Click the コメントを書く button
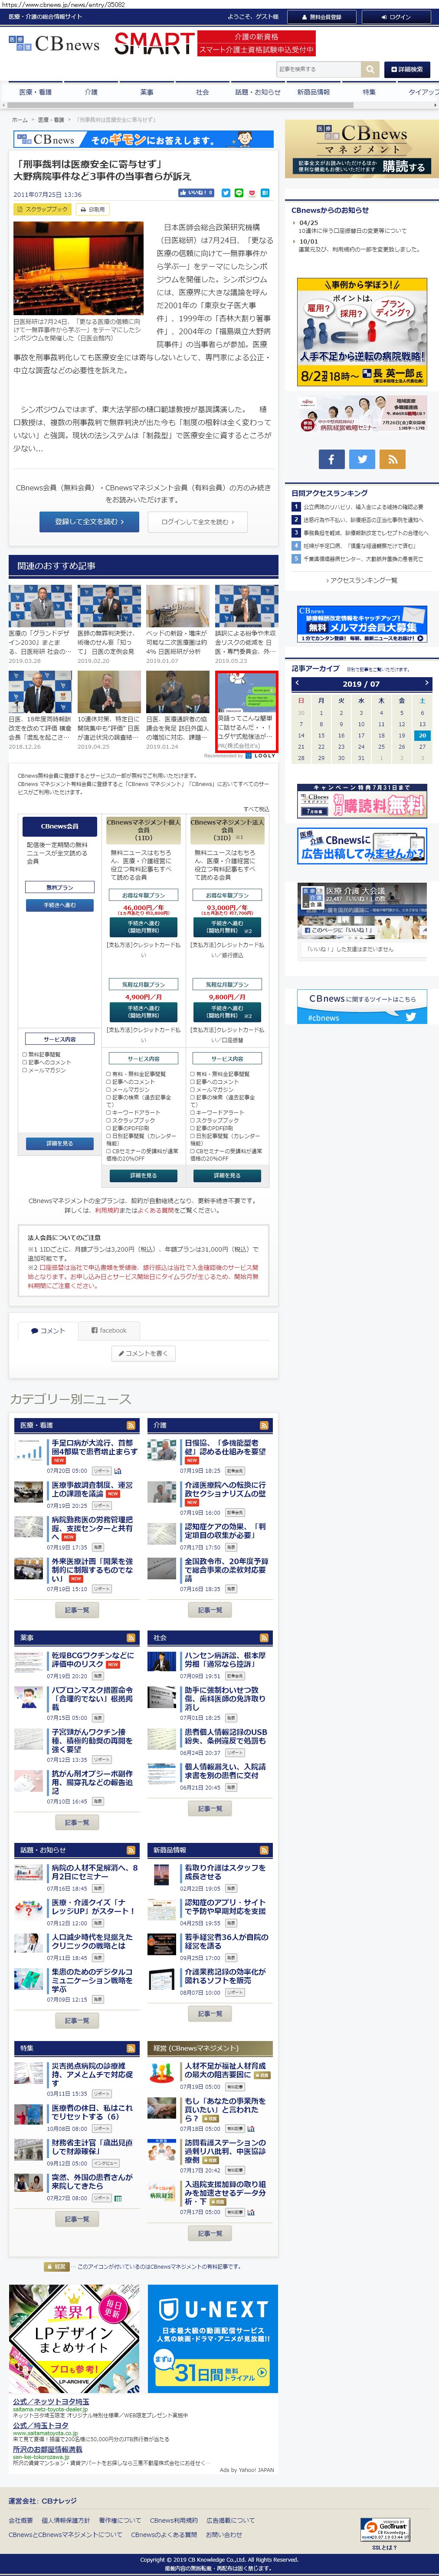439x2576 pixels. tap(144, 1353)
